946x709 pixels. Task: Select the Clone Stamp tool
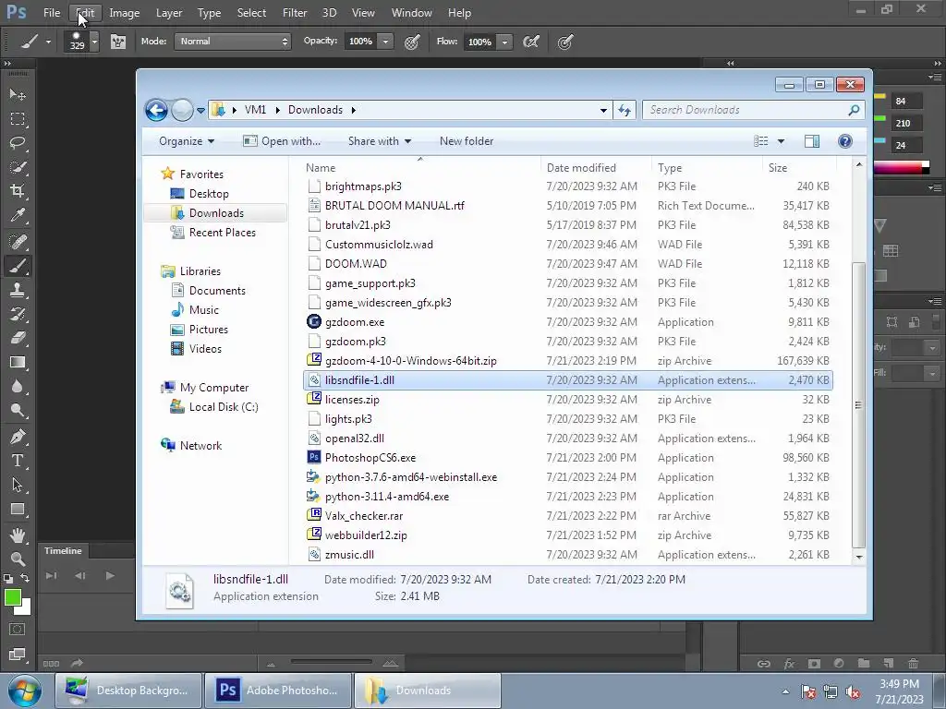[18, 290]
